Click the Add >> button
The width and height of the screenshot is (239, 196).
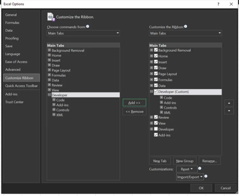[x=134, y=103]
